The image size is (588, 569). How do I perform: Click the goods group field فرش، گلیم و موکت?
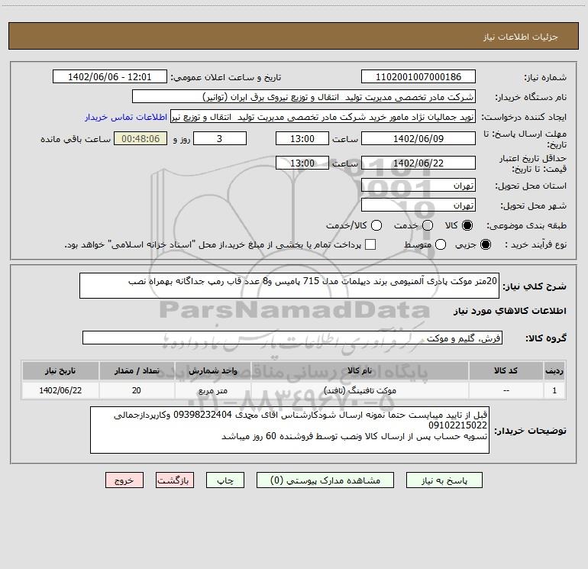(292, 338)
